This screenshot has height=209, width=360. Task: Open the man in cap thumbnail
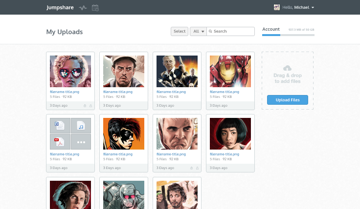click(x=124, y=71)
